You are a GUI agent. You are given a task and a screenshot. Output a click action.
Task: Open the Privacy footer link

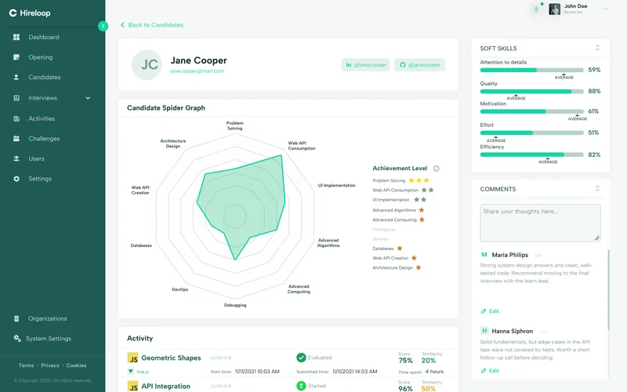(50, 365)
